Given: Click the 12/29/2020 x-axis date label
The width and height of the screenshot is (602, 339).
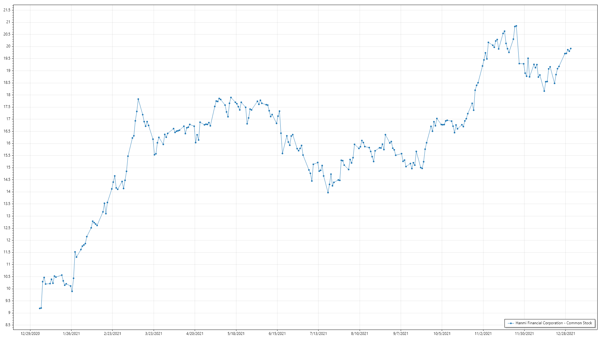Looking at the screenshot, I should click(x=30, y=333).
